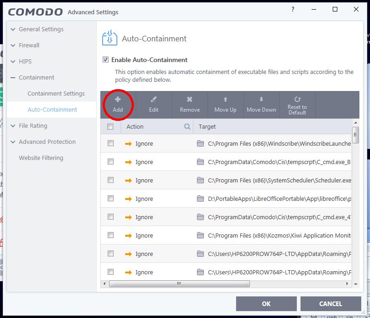The height and width of the screenshot is (318, 370).
Task: Click the Remove rule icon
Action: (190, 100)
